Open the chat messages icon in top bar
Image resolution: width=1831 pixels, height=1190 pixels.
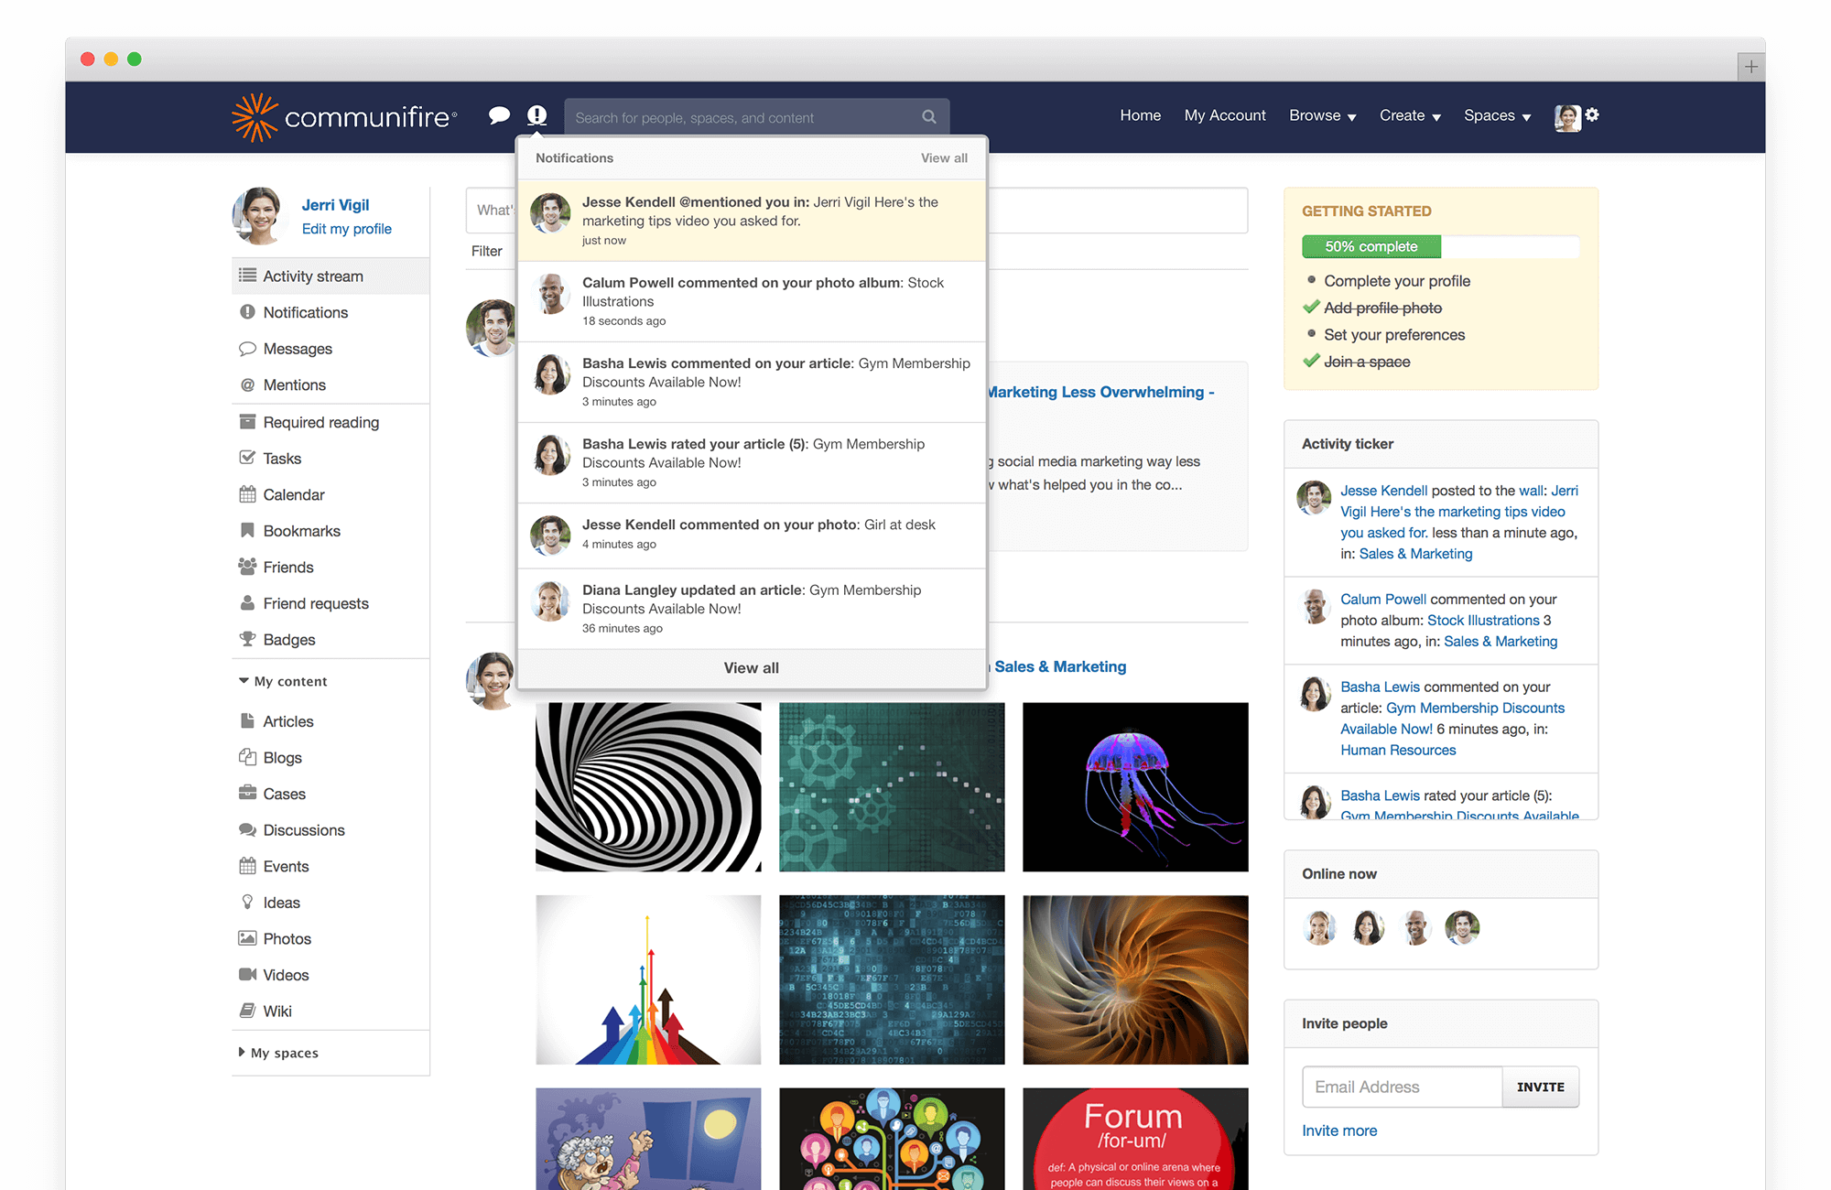coord(500,115)
